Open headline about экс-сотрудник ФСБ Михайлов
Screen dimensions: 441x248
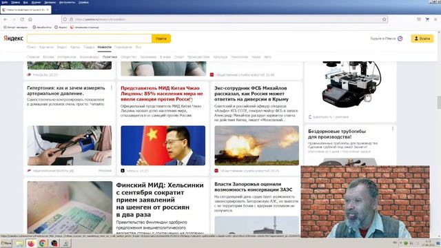point(252,94)
